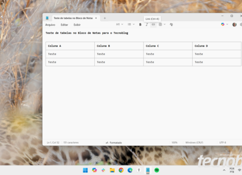This screenshot has height=175, width=242.
Task: Show hidden system tray icons
Action: [224, 170]
